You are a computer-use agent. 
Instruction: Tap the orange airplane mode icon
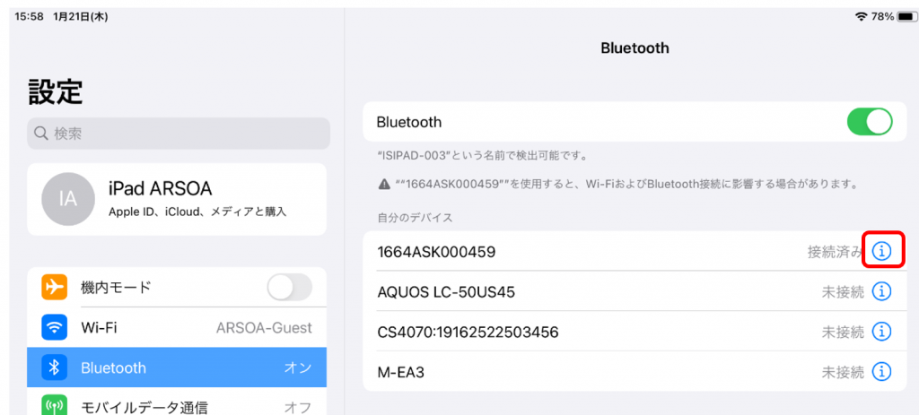click(55, 288)
